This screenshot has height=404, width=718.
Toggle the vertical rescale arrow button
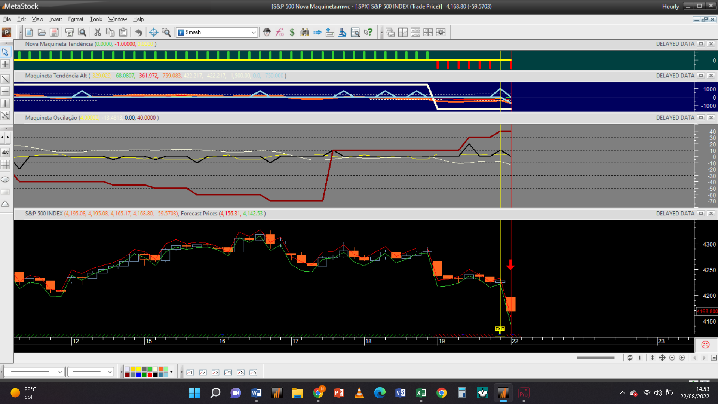coord(652,358)
